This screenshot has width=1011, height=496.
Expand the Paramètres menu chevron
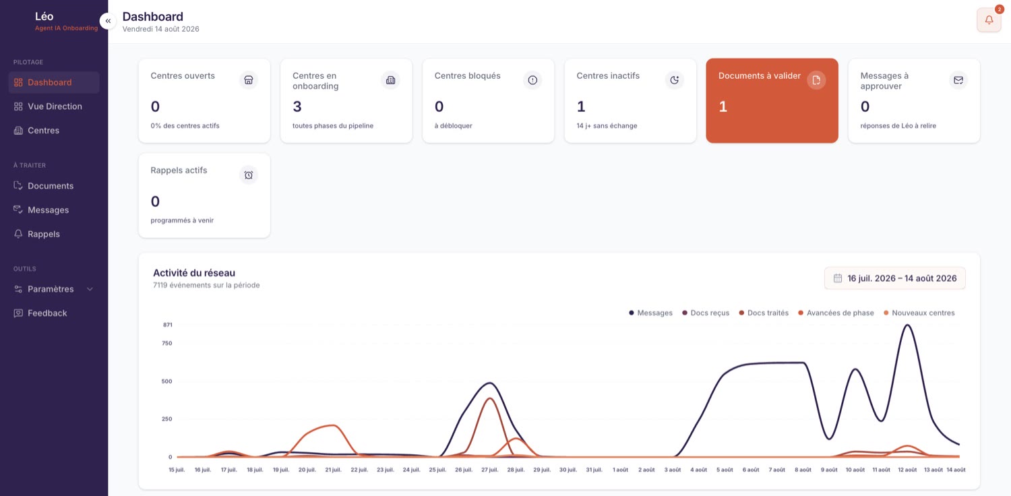pos(90,289)
